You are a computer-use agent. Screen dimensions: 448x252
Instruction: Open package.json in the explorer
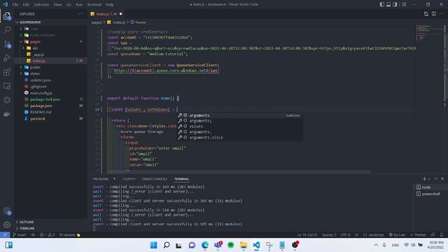tap(41, 106)
